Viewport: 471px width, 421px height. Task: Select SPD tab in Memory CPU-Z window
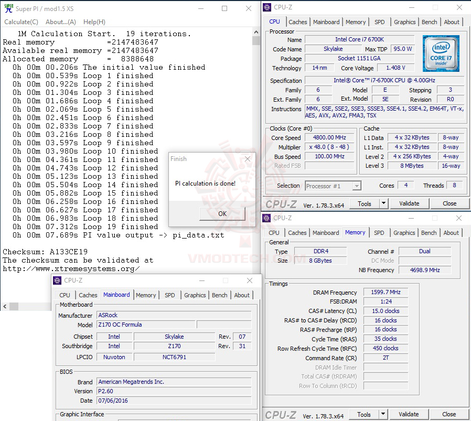pyautogui.click(x=379, y=233)
